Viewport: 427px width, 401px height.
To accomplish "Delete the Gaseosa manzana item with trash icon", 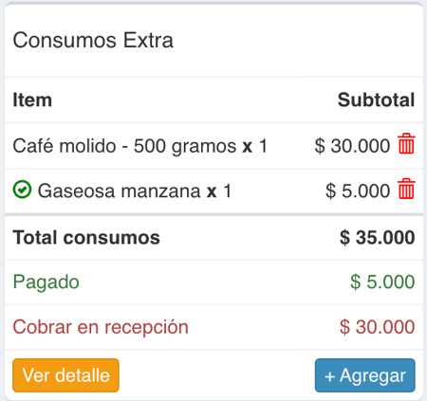I will point(406,189).
